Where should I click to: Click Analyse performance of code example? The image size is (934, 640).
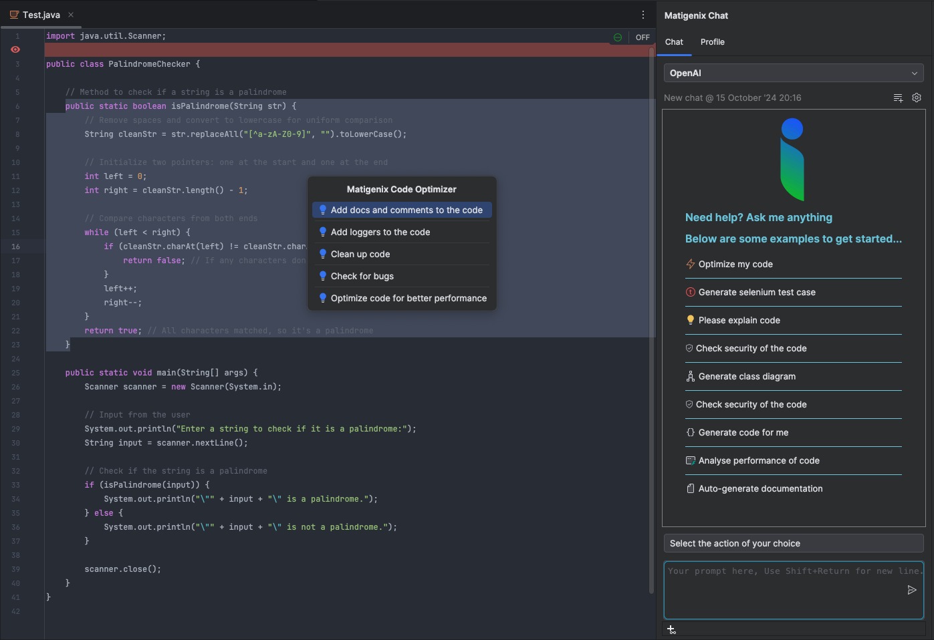[x=759, y=460]
